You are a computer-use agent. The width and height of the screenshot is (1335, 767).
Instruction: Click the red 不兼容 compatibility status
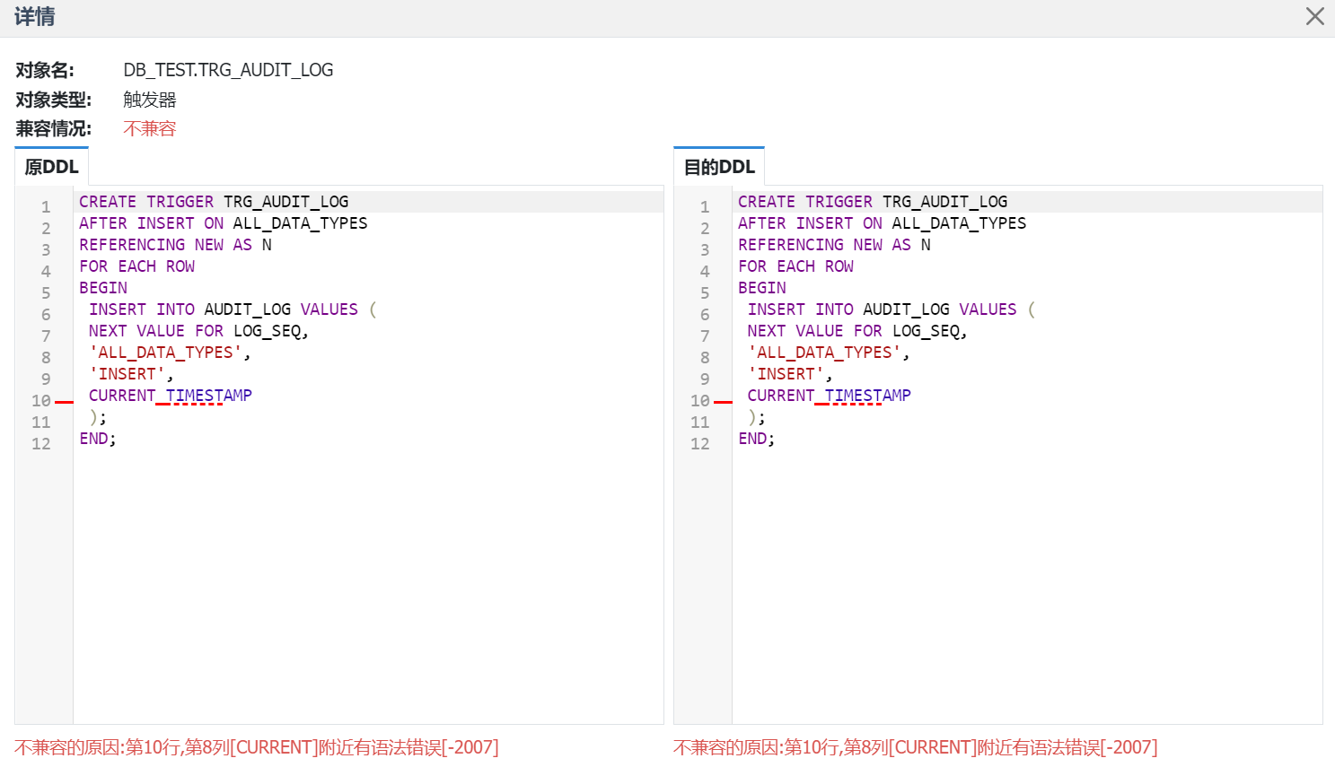coord(150,128)
